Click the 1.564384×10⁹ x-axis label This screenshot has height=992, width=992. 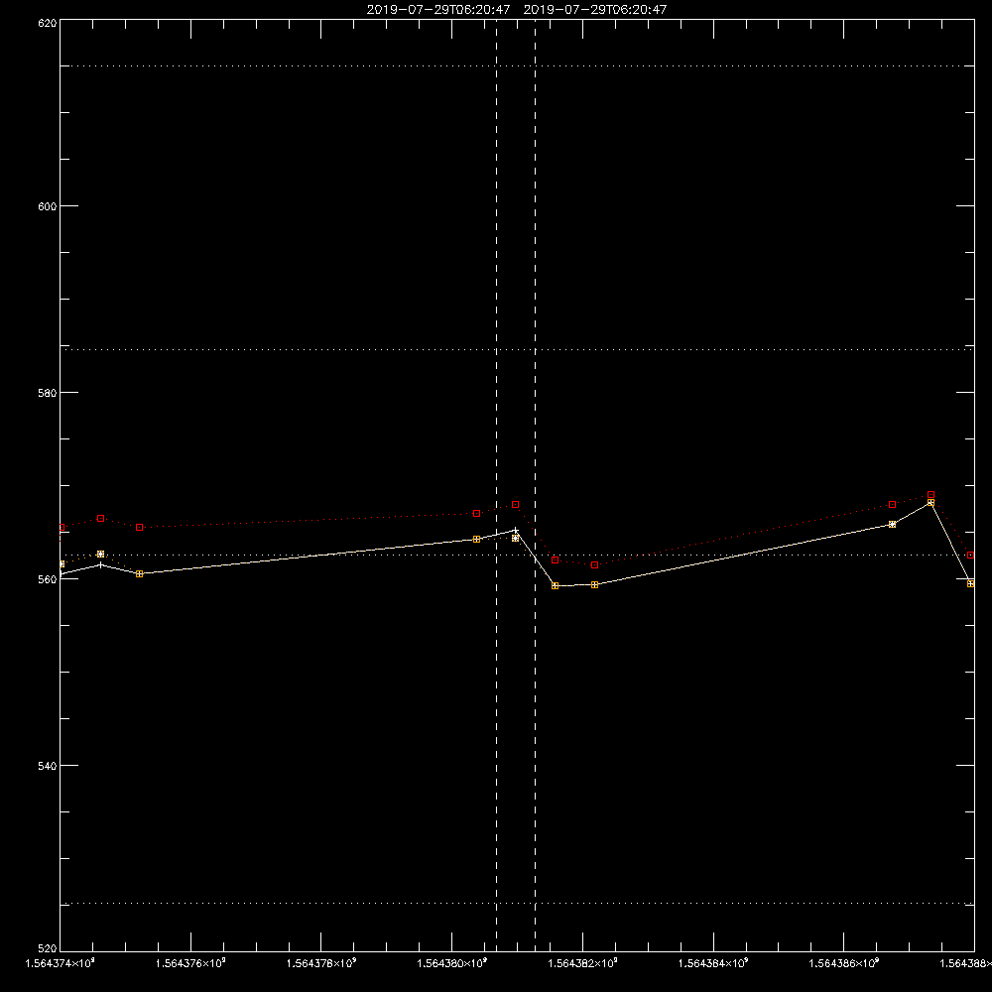[x=713, y=963]
